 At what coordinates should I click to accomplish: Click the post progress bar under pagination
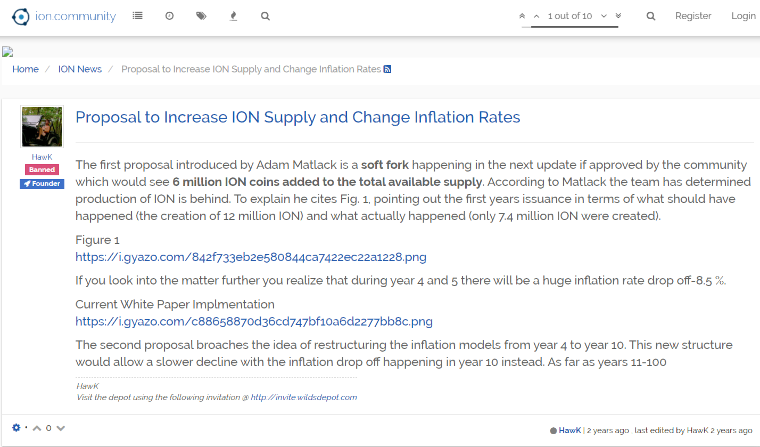pyautogui.click(x=570, y=27)
